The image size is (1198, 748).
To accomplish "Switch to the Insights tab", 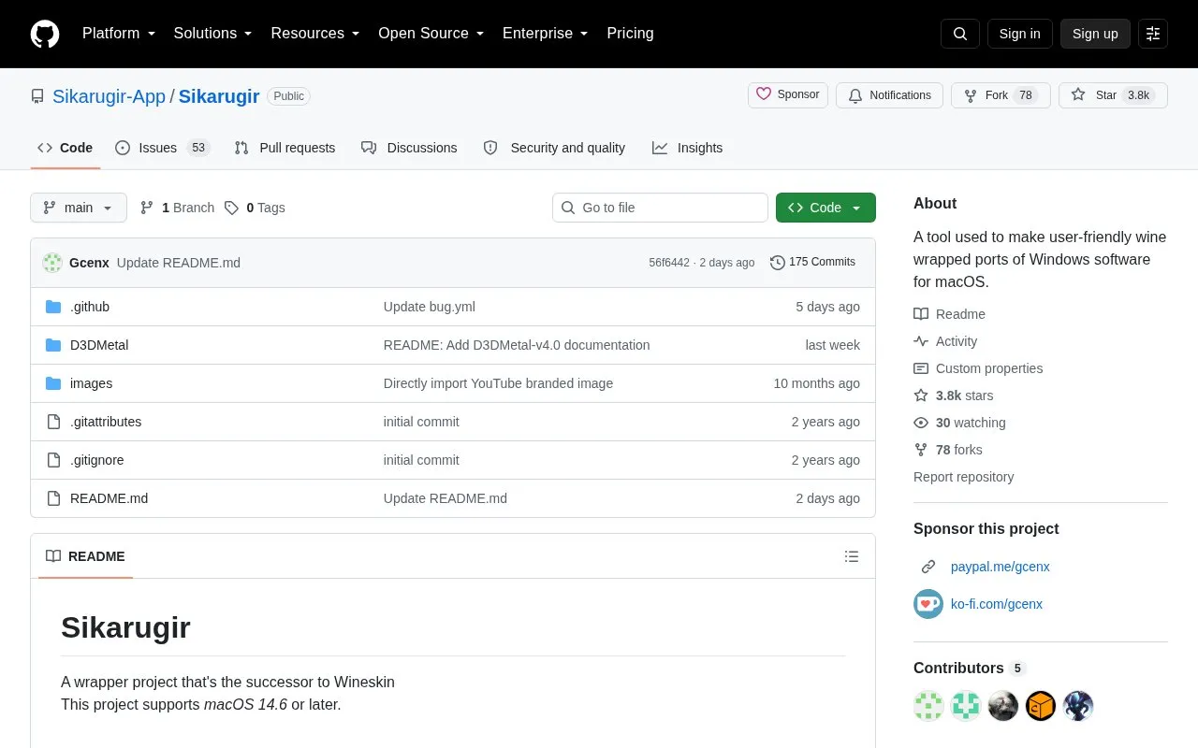I will tap(688, 148).
